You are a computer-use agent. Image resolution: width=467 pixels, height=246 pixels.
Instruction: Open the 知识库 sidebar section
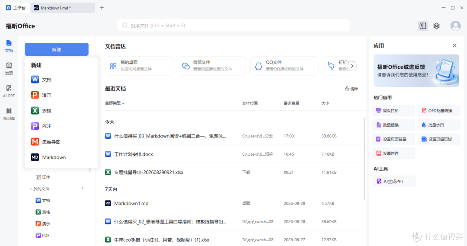pos(9,114)
